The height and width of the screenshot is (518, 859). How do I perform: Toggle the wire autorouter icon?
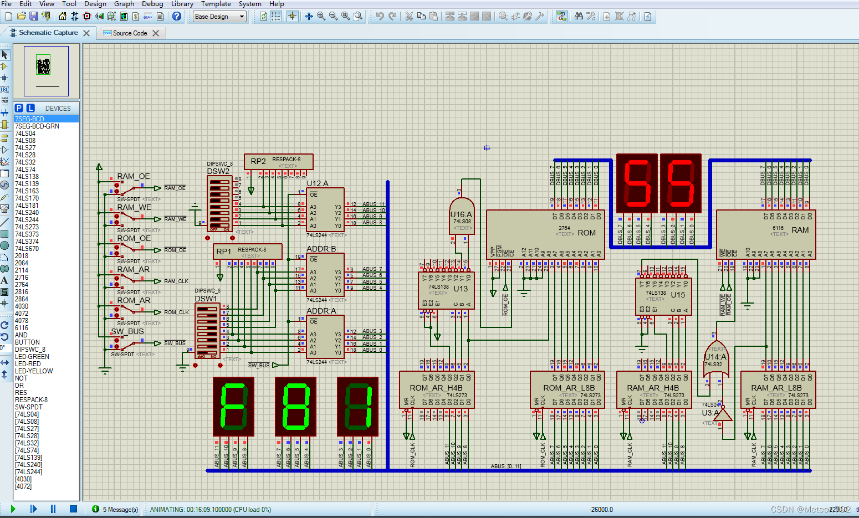coord(562,17)
